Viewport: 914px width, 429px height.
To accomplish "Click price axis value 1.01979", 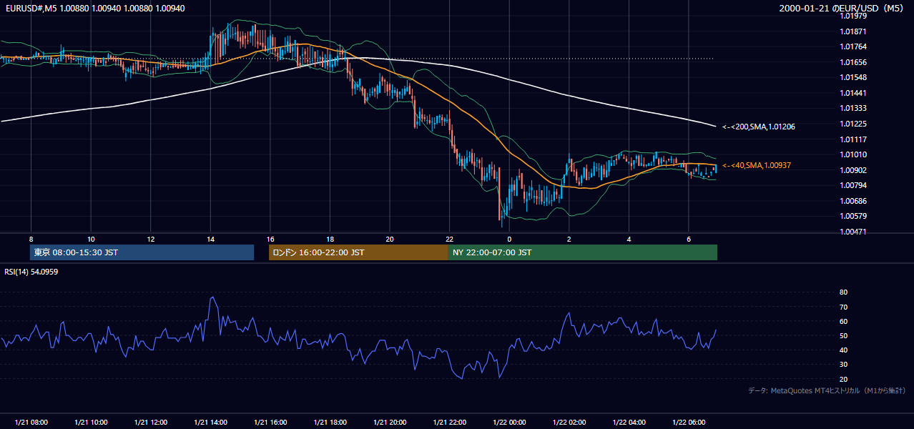I will pos(853,16).
